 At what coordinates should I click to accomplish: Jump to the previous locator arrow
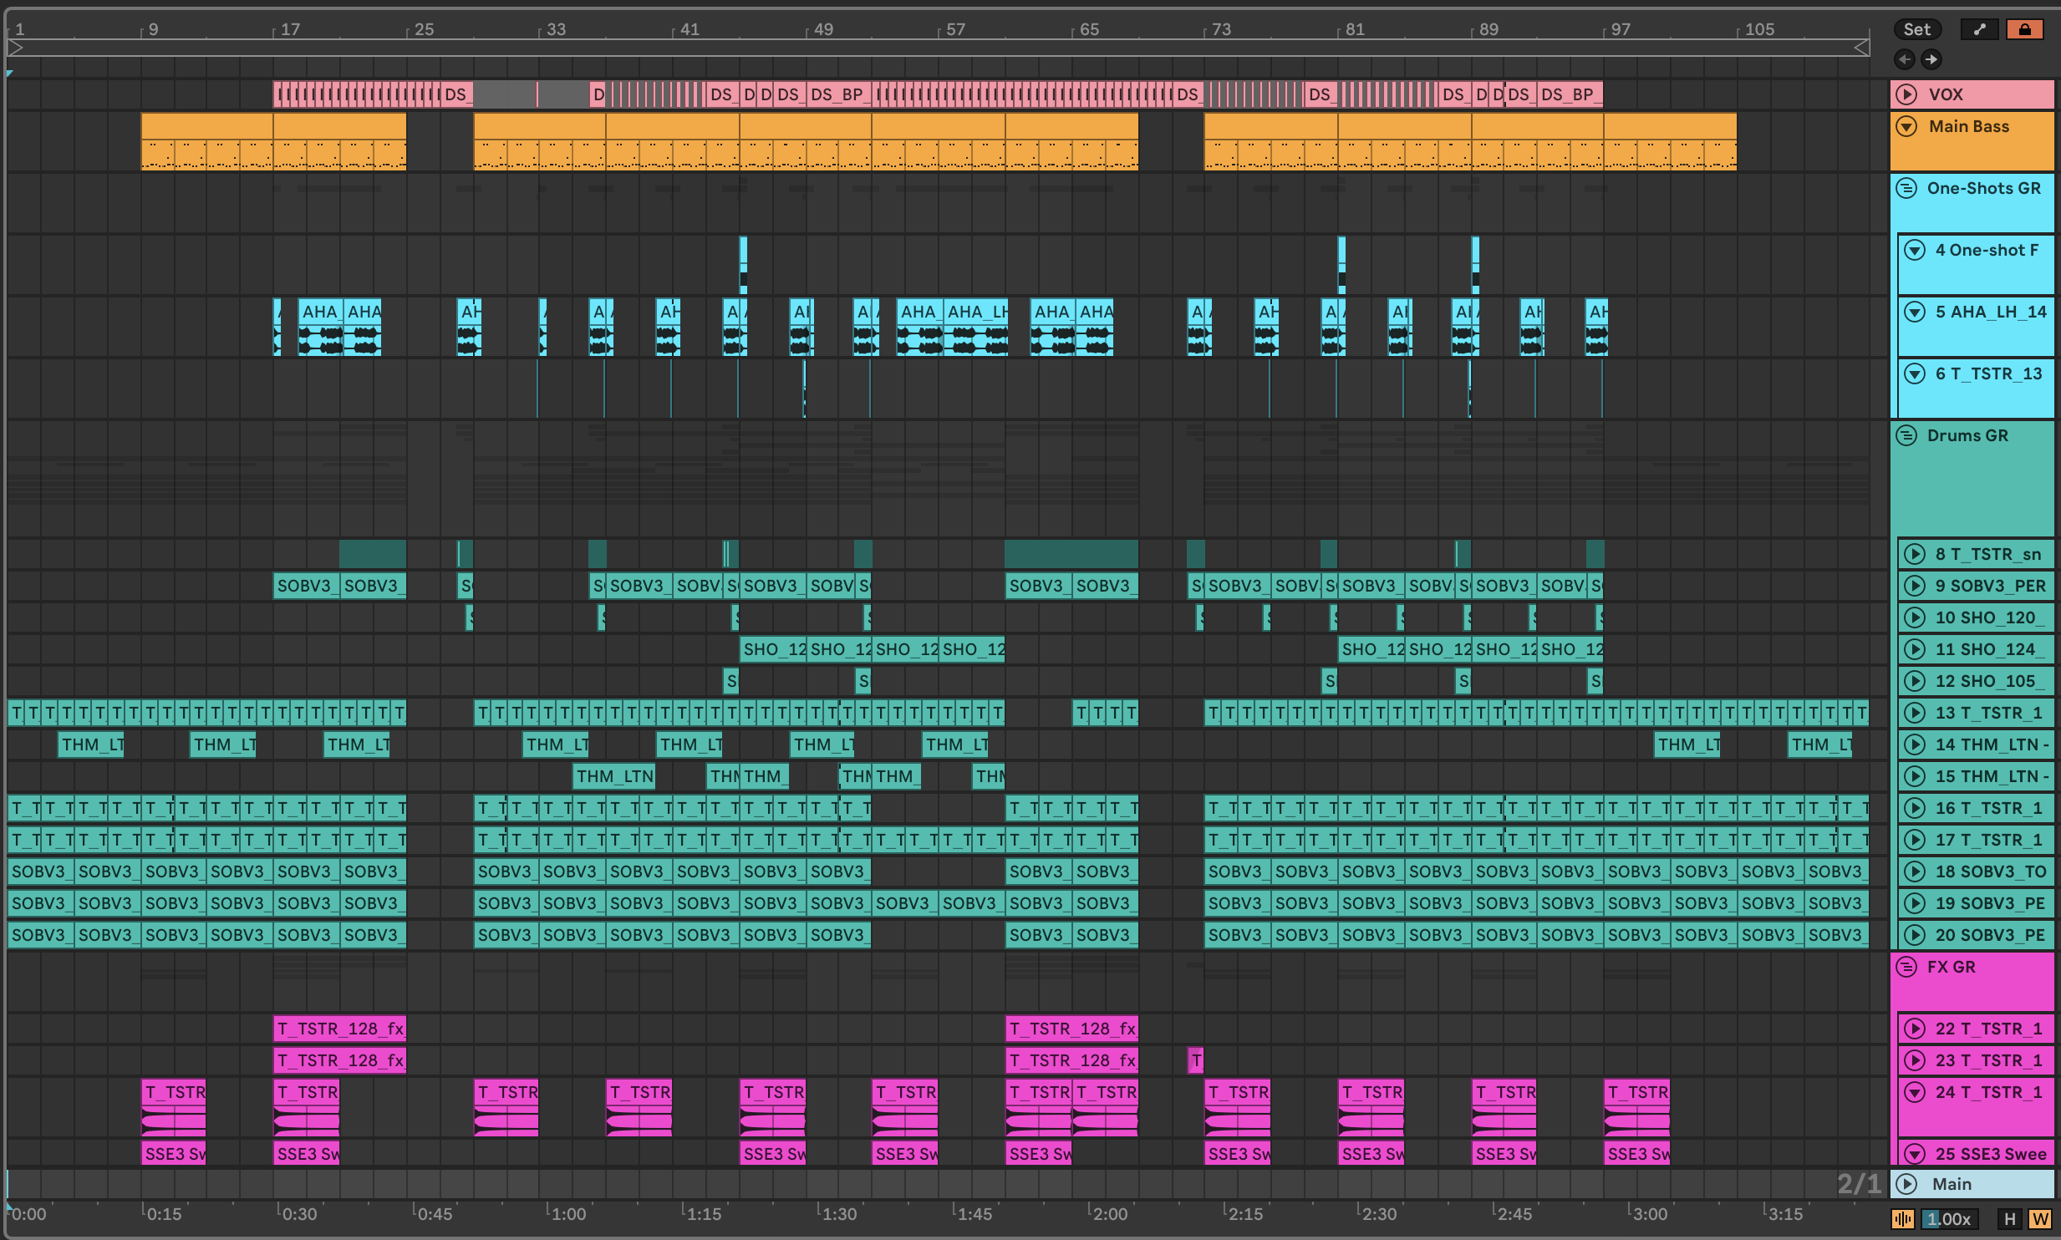click(x=1905, y=59)
